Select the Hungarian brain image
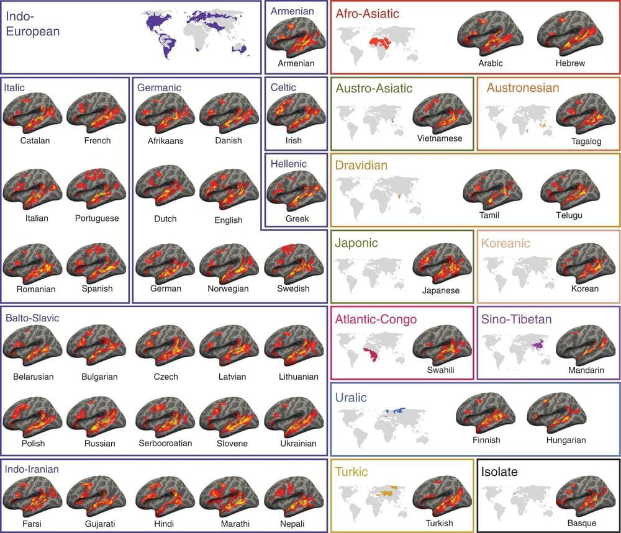This screenshot has width=621, height=533. 556,417
